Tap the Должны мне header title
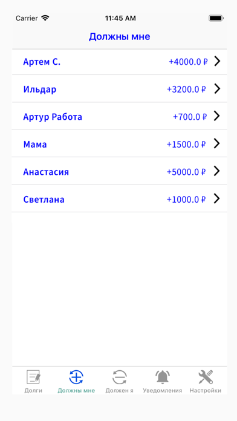237x421 pixels. [120, 37]
